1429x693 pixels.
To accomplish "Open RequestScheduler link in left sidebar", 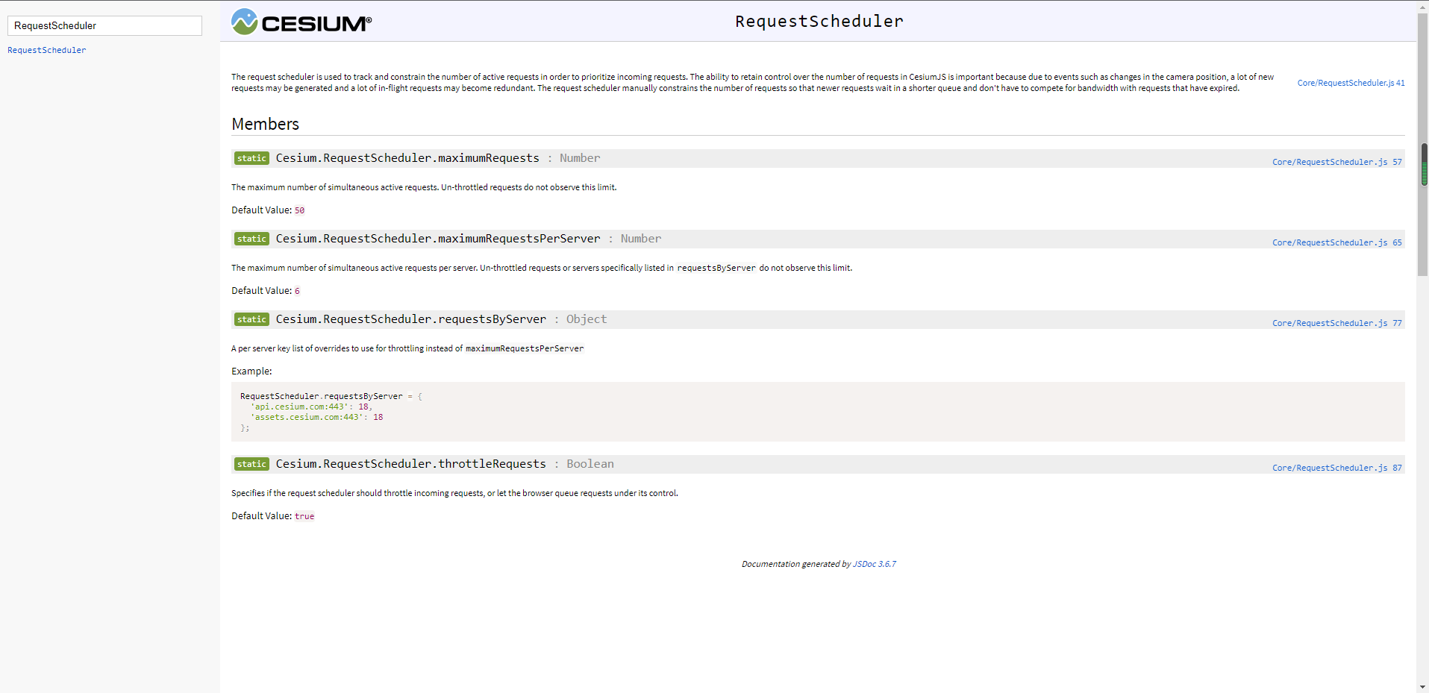I will point(46,50).
